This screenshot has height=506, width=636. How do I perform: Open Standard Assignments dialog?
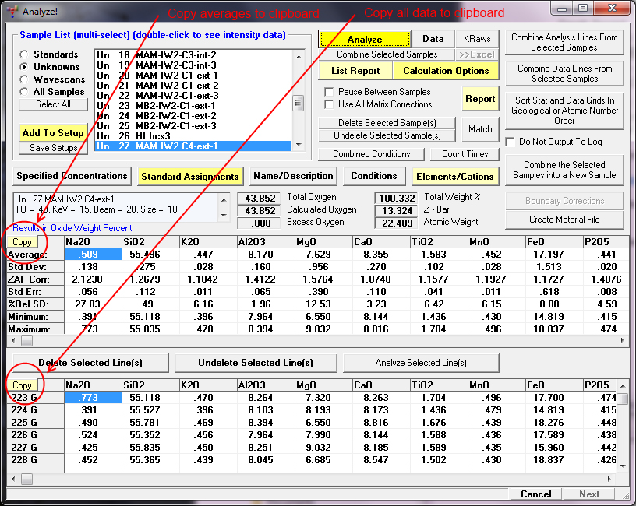click(189, 176)
